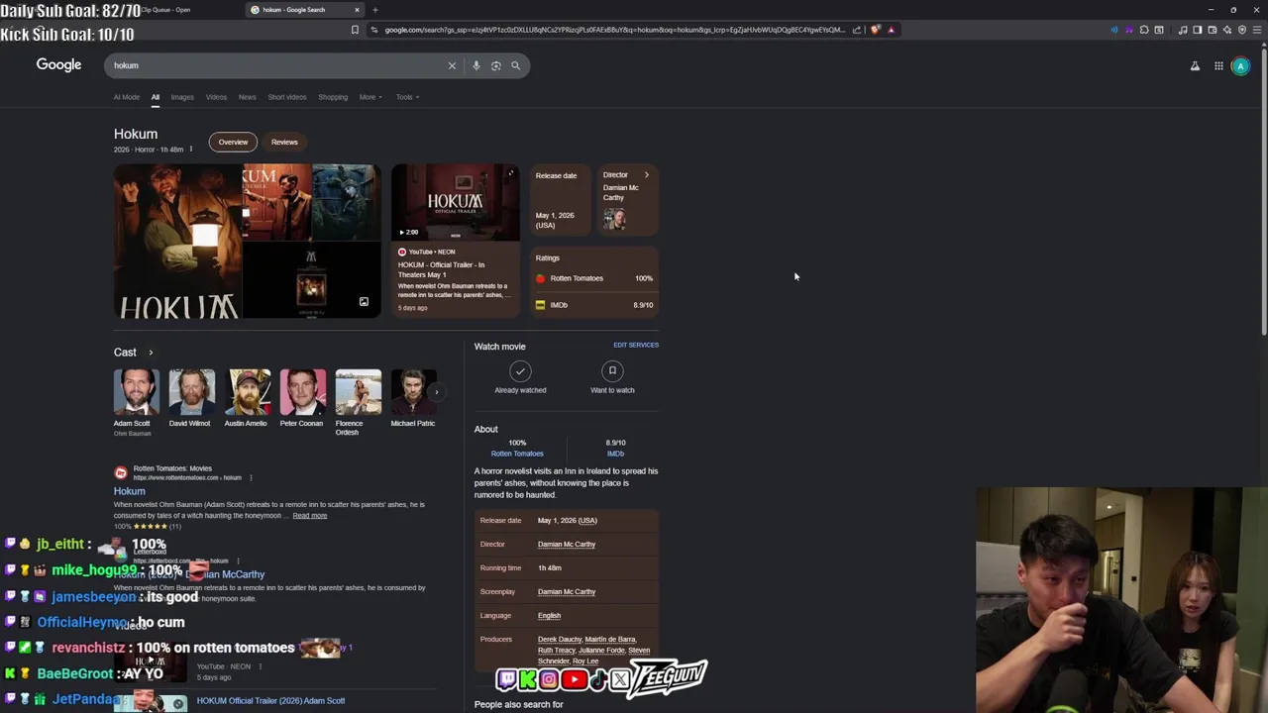Show more cast with the carousel arrow
Screen dimensions: 1268x713
[x=436, y=392]
